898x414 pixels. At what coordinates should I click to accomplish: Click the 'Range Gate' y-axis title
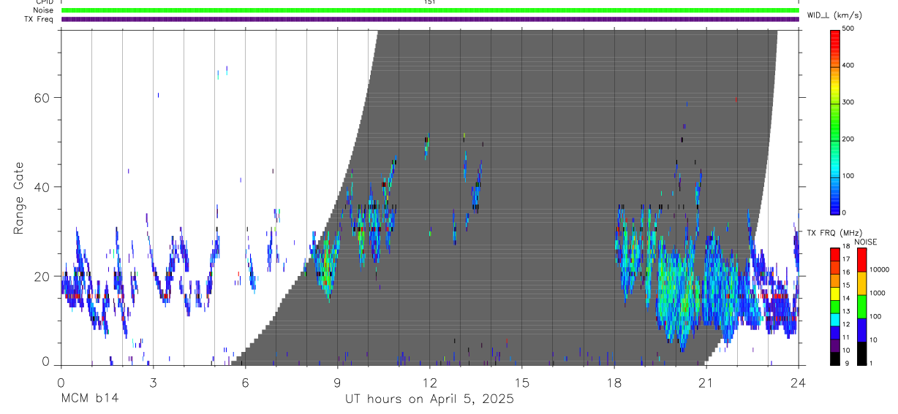(19, 198)
